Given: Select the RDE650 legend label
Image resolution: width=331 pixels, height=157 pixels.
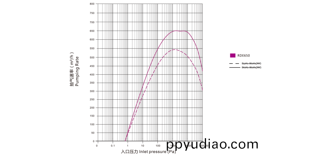Looking at the screenshot, I should [x=244, y=56].
